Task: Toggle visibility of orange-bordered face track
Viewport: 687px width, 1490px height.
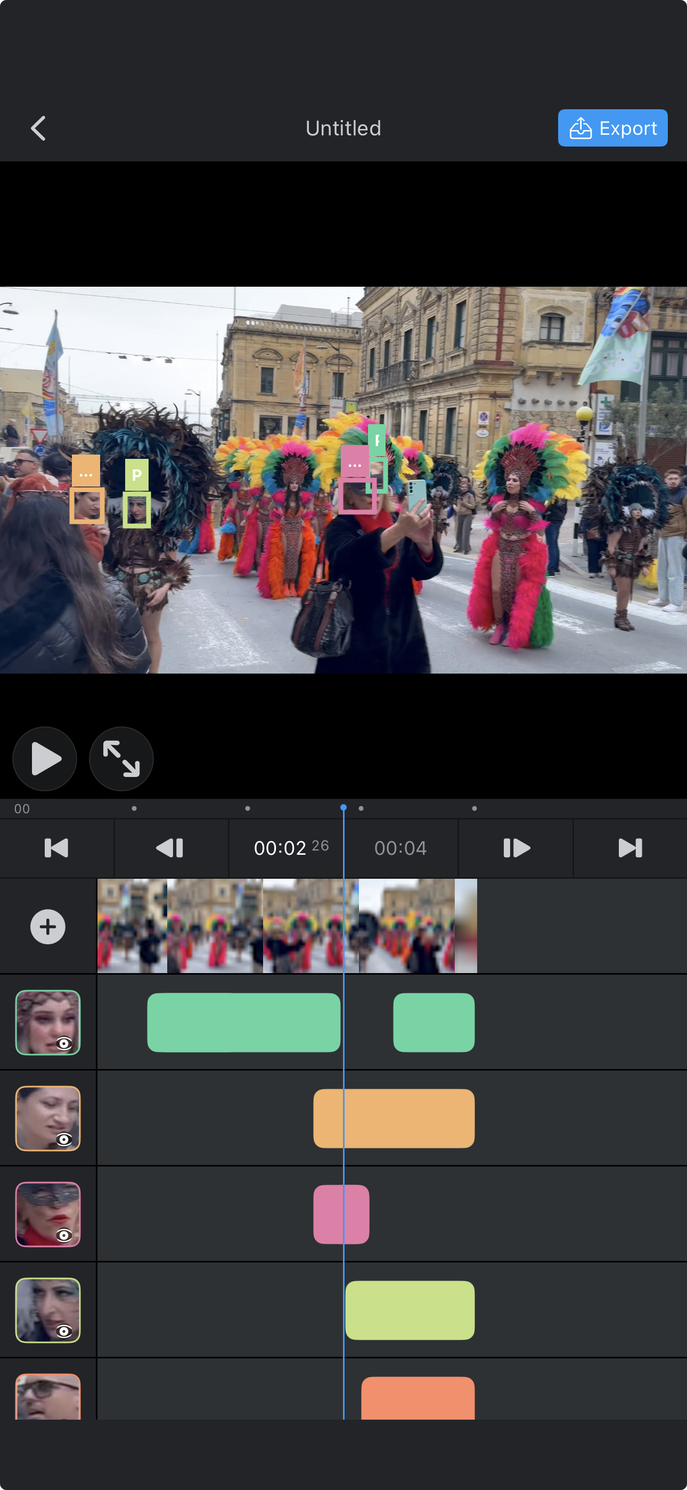Action: (x=64, y=1139)
